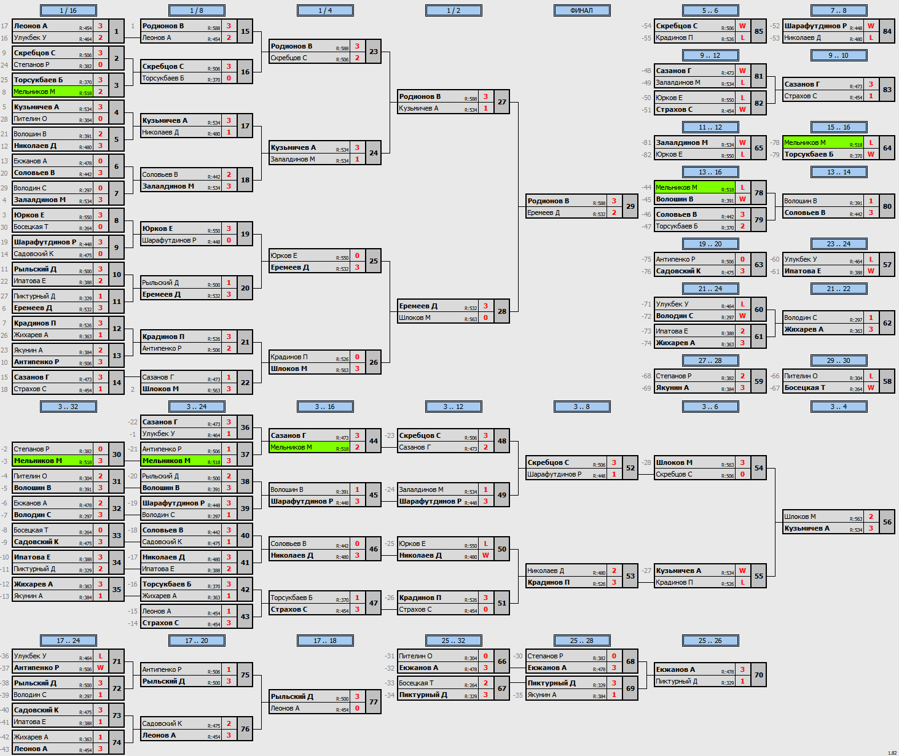The height and width of the screenshot is (756, 899).
Task: Click the '25 .. 28' bracket header
Action: (x=582, y=641)
